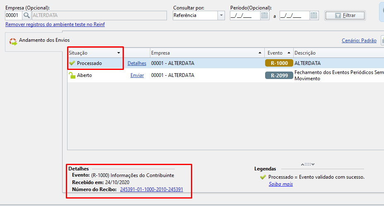Click the Andamento dos Envios icon
Image resolution: width=384 pixels, height=206 pixels.
[x=13, y=42]
